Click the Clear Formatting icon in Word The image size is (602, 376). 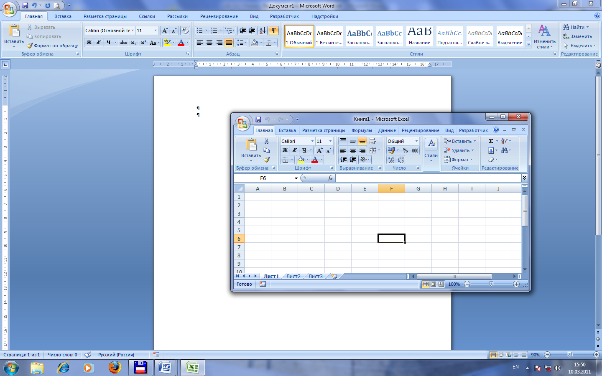point(185,30)
